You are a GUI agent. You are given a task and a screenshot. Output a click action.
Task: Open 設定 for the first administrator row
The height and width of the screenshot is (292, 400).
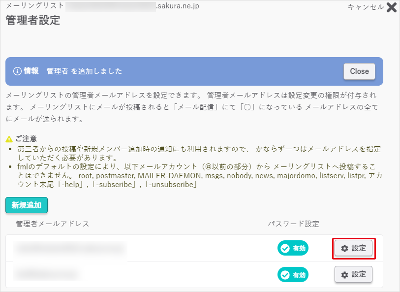354,248
